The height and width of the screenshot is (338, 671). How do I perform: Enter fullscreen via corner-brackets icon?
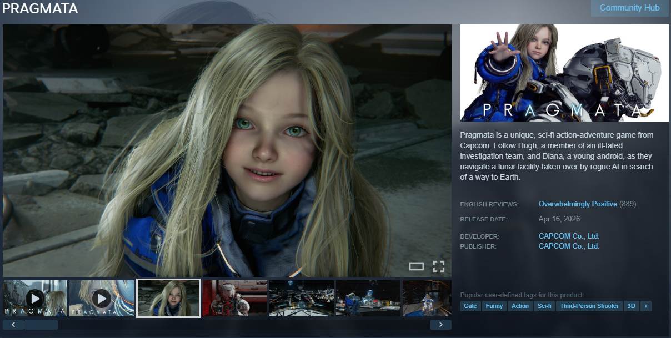point(439,266)
